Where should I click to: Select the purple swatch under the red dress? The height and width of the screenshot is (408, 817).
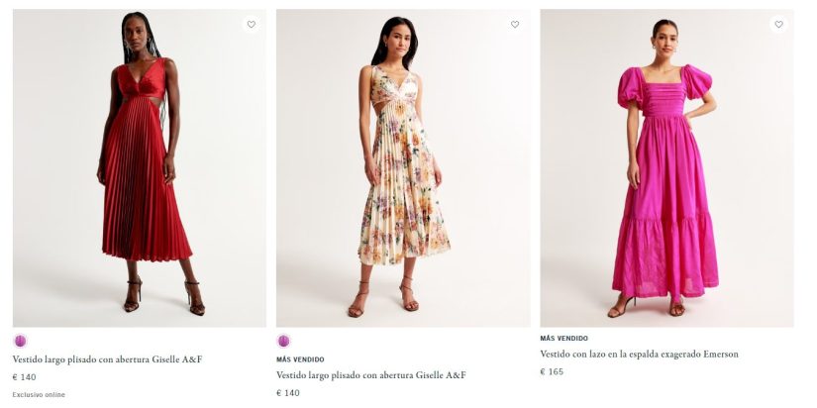(x=20, y=341)
